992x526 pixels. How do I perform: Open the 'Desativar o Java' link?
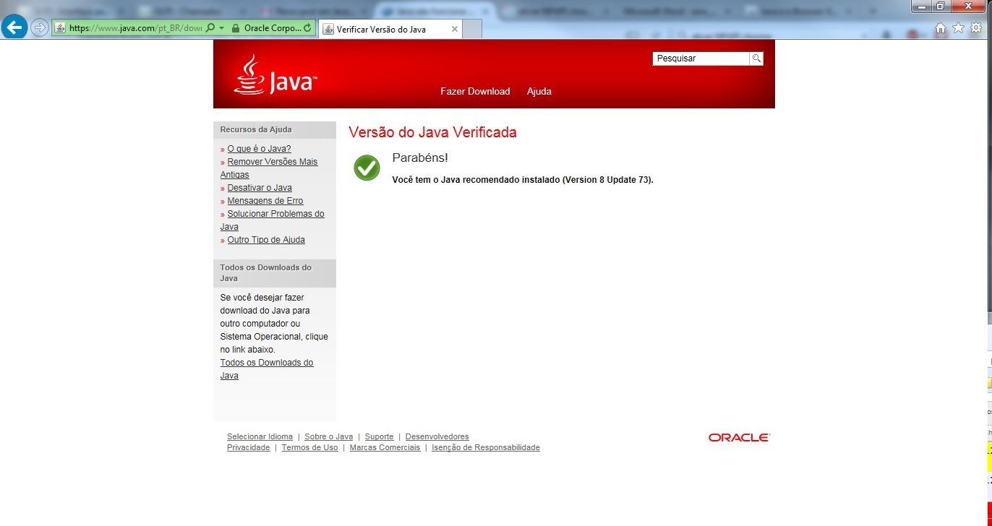(x=260, y=188)
